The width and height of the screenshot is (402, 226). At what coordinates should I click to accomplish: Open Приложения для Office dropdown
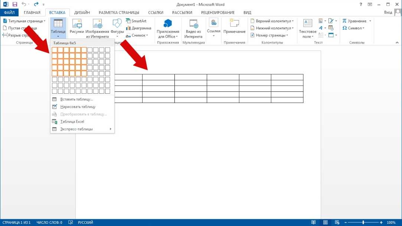(x=177, y=37)
